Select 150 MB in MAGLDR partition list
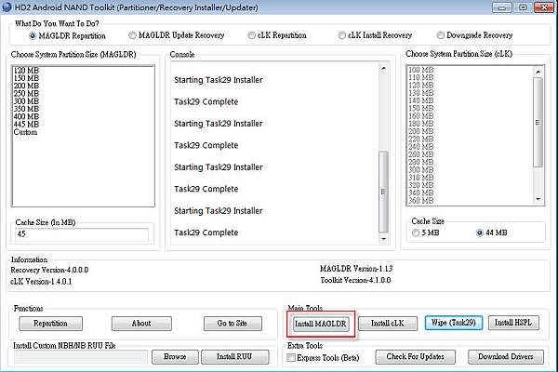 coord(26,78)
